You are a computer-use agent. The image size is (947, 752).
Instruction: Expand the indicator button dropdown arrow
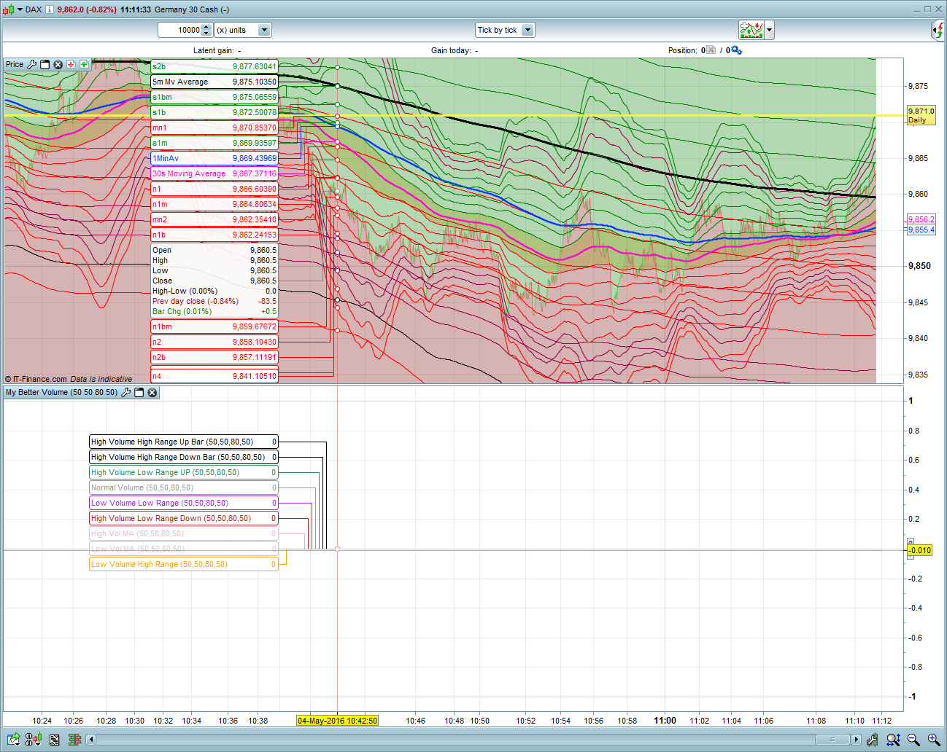[x=769, y=30]
